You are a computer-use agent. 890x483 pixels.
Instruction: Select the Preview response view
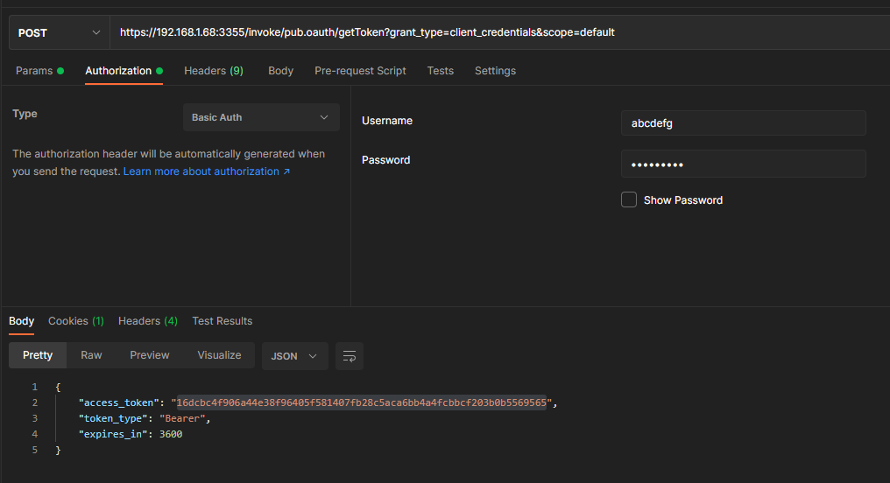pos(150,355)
